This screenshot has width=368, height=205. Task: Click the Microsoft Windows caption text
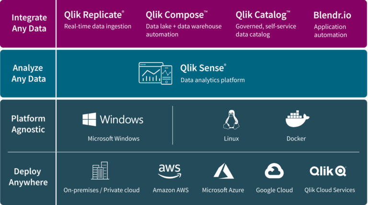point(114,139)
